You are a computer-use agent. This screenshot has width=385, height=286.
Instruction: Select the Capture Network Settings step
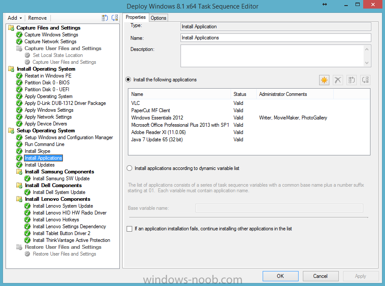pos(50,42)
